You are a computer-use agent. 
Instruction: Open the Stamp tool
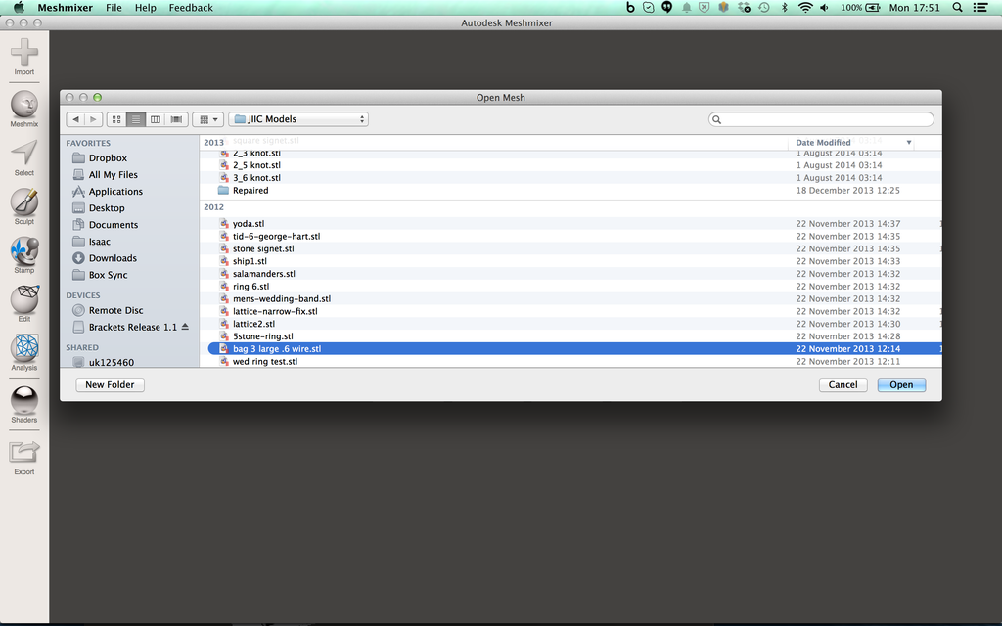24,255
